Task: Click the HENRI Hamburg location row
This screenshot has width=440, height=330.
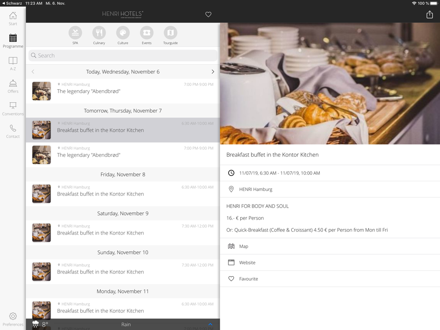Action: pyautogui.click(x=330, y=189)
